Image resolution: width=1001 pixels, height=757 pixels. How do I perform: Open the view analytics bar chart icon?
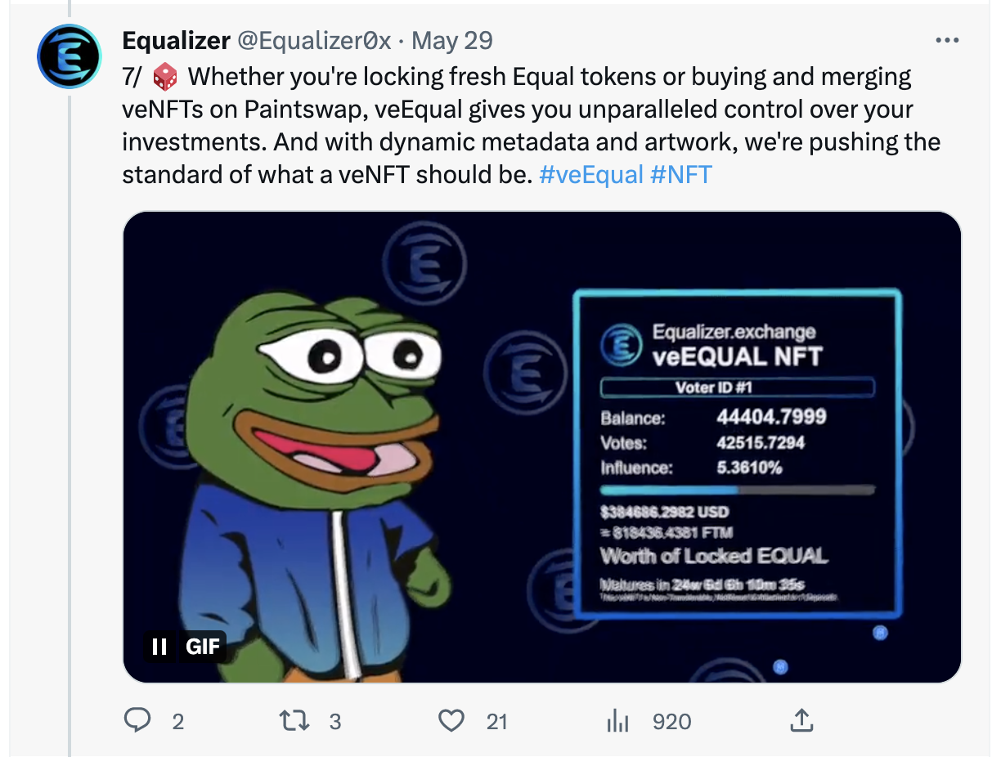pos(618,722)
